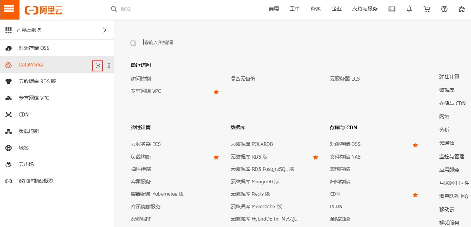The width and height of the screenshot is (471, 227).
Task: Open the orange hamburger menu
Action: (10, 9)
